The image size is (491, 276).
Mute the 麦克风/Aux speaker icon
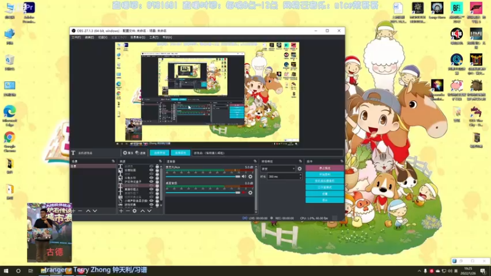tap(244, 177)
